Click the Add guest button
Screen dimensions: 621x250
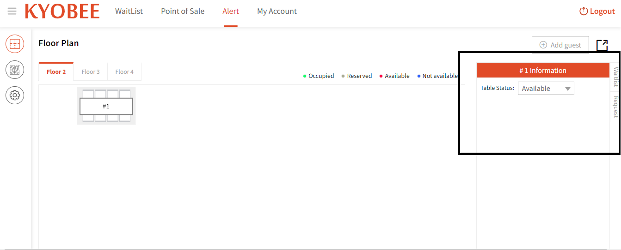[x=560, y=45]
